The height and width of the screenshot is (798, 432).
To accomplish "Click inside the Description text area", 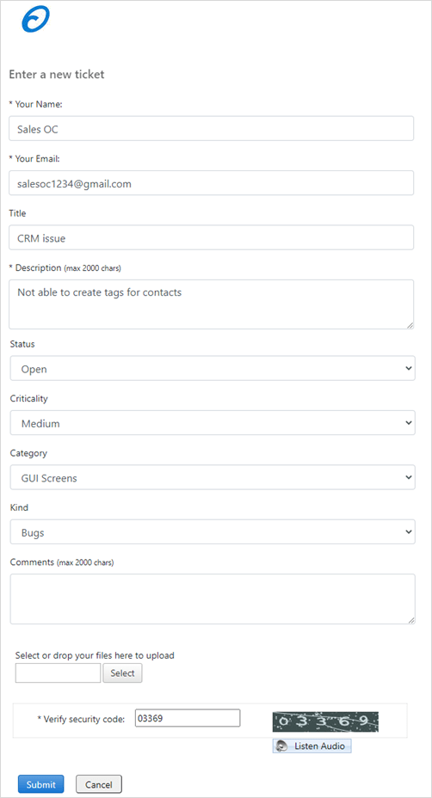I will [x=212, y=304].
